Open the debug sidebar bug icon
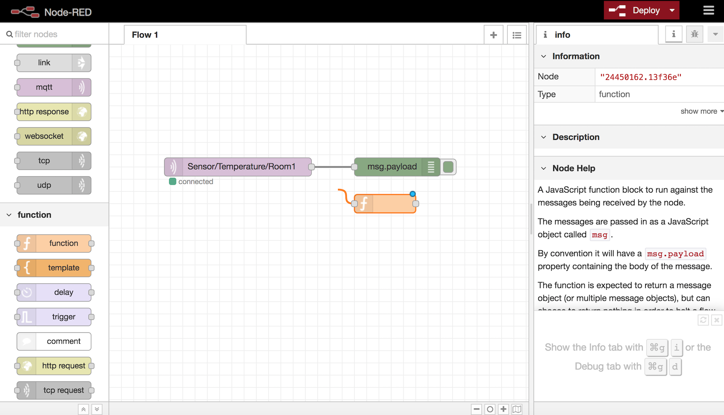The image size is (724, 415). [x=695, y=34]
